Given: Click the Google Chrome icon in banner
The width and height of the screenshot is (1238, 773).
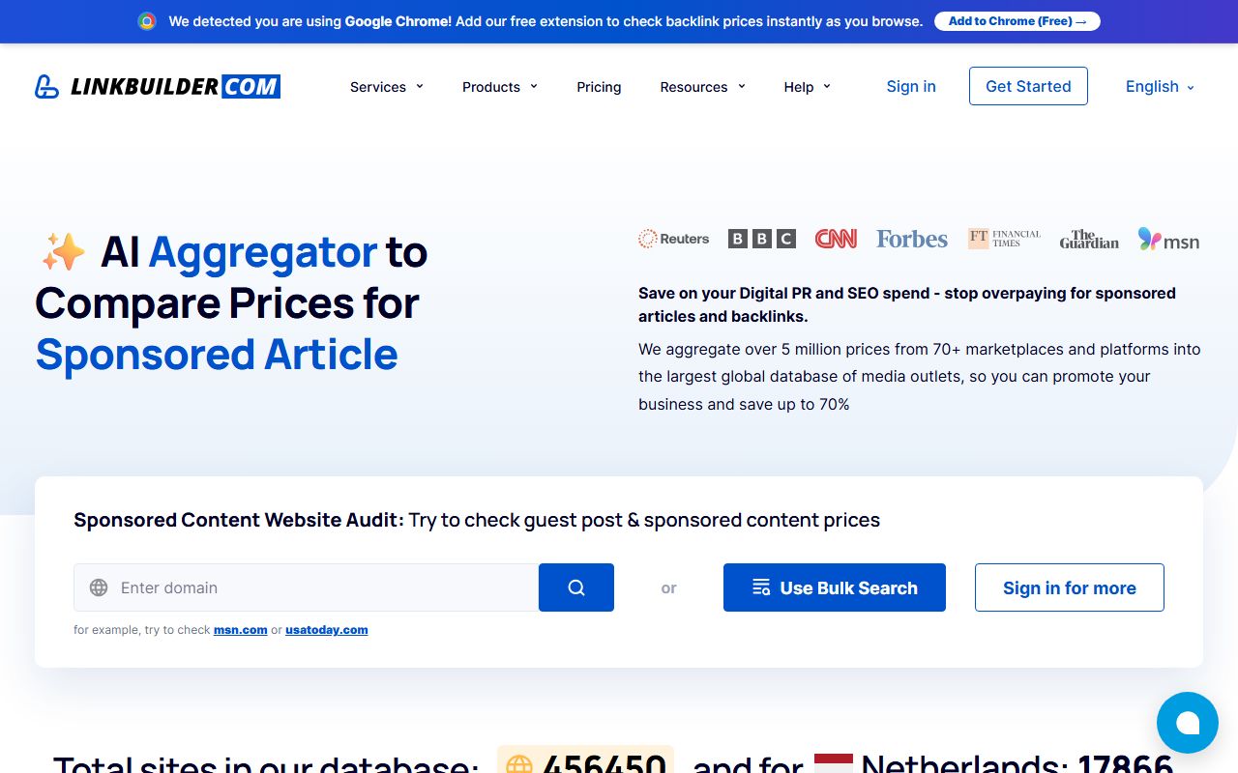Looking at the screenshot, I should 147,21.
